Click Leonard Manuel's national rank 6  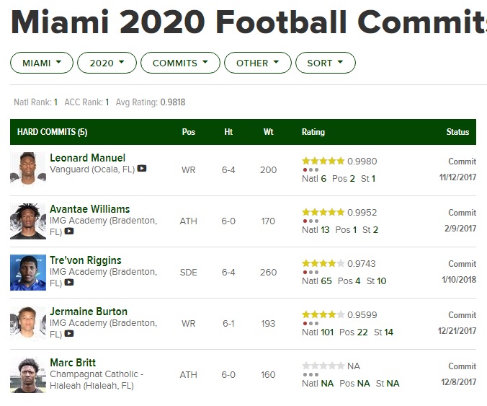(x=323, y=179)
